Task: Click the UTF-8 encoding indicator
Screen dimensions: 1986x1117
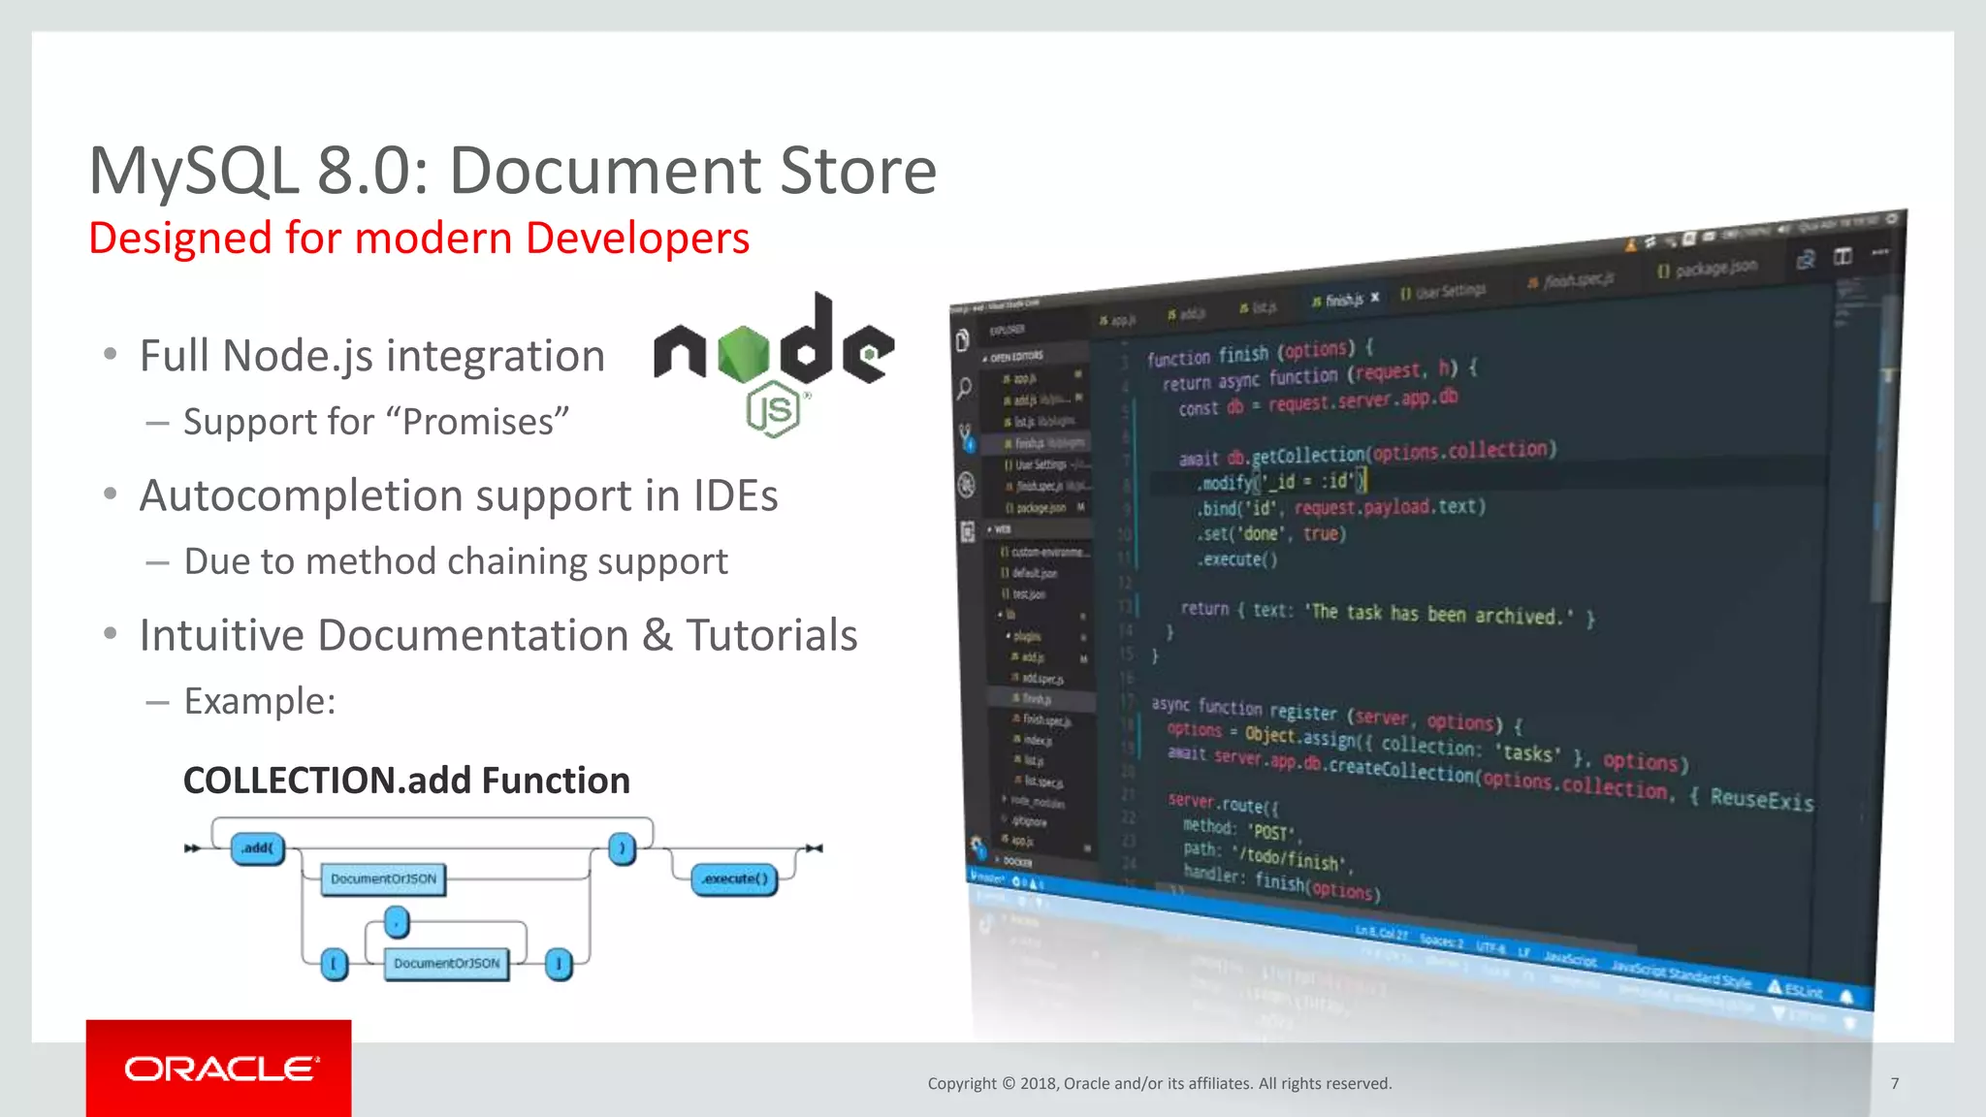Action: pyautogui.click(x=1490, y=946)
